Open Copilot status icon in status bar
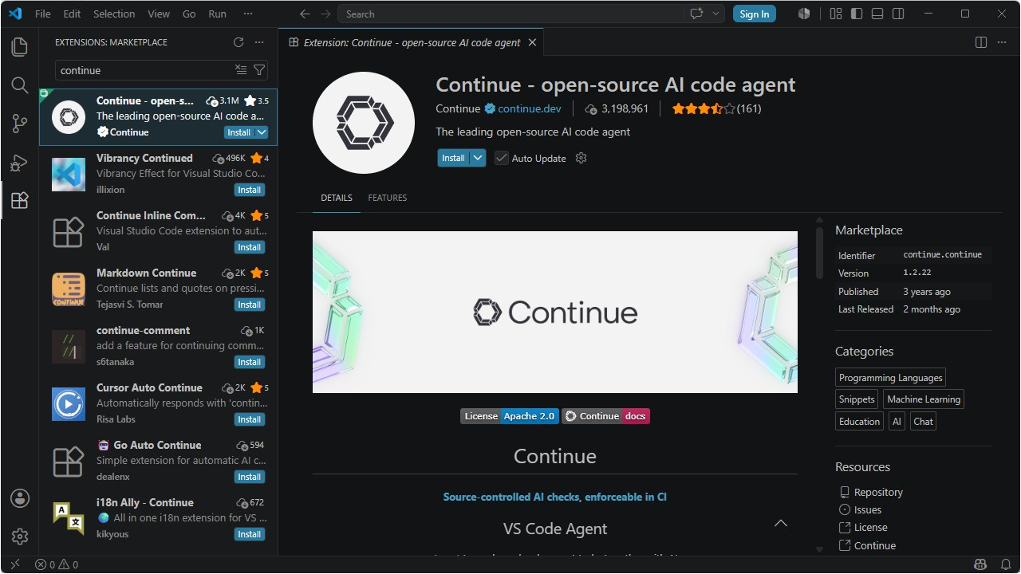 [980, 564]
